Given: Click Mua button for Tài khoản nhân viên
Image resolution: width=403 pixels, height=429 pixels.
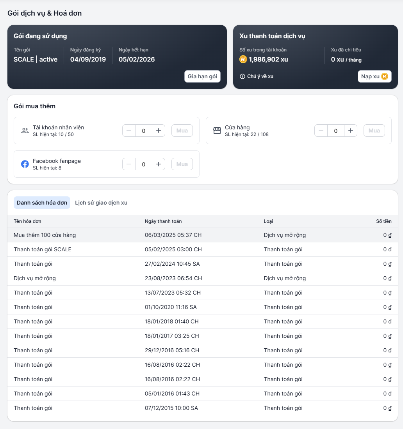Looking at the screenshot, I should (x=182, y=131).
